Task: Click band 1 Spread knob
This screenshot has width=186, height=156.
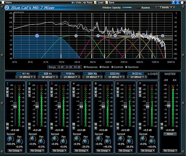Action: click(11, 139)
